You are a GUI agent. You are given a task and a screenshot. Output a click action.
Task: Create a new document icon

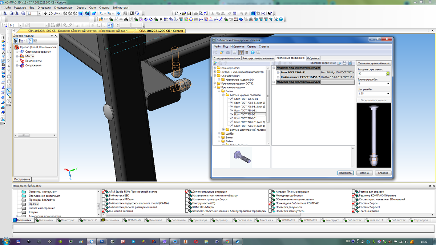[x=176, y=13]
